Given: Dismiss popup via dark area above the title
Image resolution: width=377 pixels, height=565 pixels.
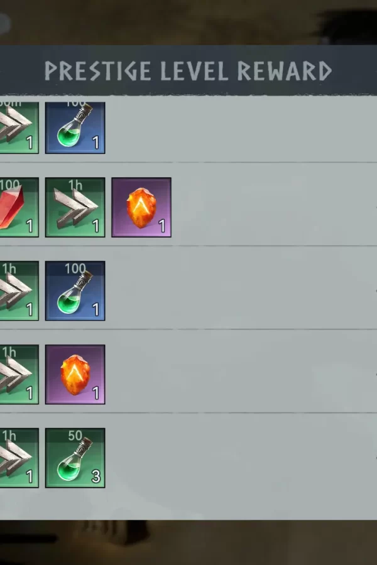Looking at the screenshot, I should [x=188, y=21].
